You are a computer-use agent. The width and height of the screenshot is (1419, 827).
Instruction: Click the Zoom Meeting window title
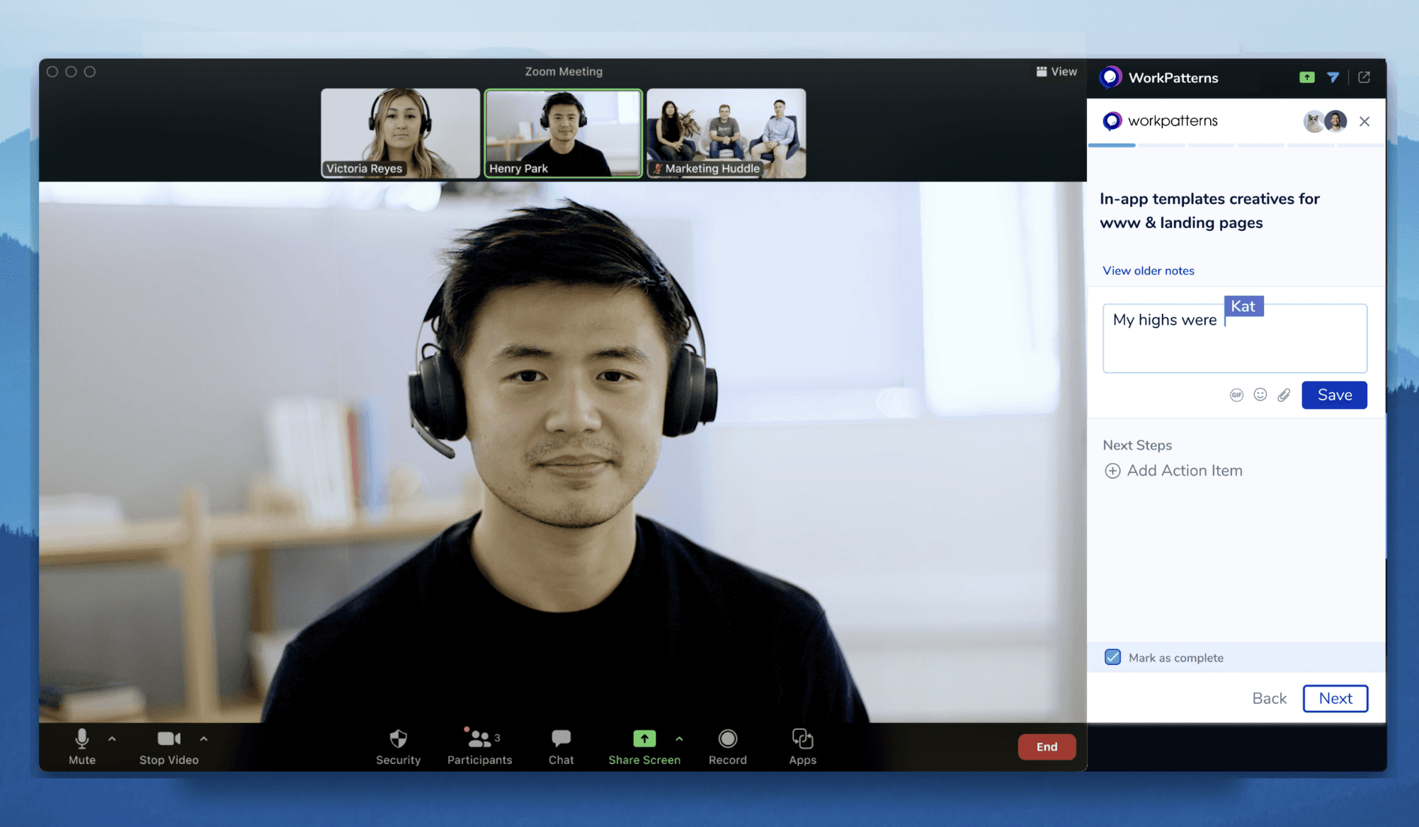pos(564,72)
